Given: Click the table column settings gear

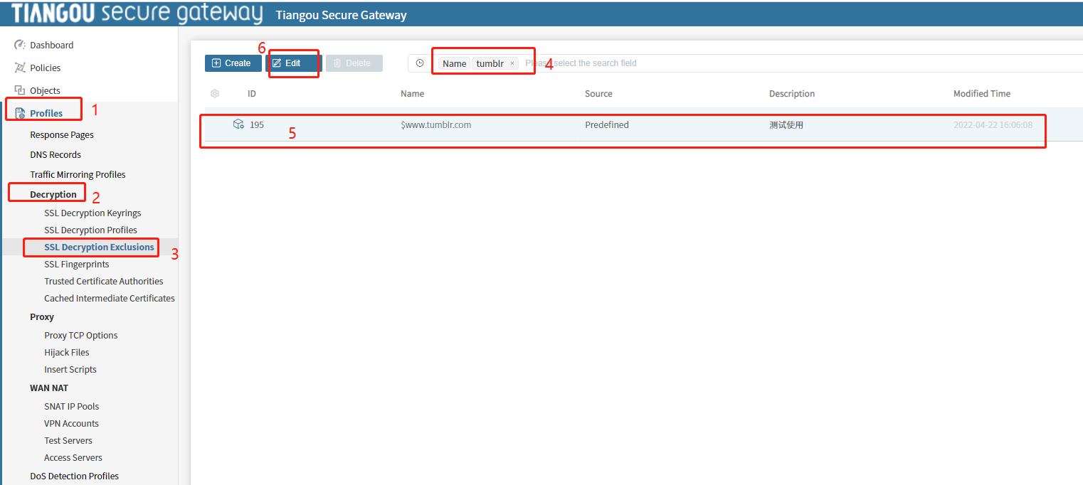Looking at the screenshot, I should click(215, 94).
